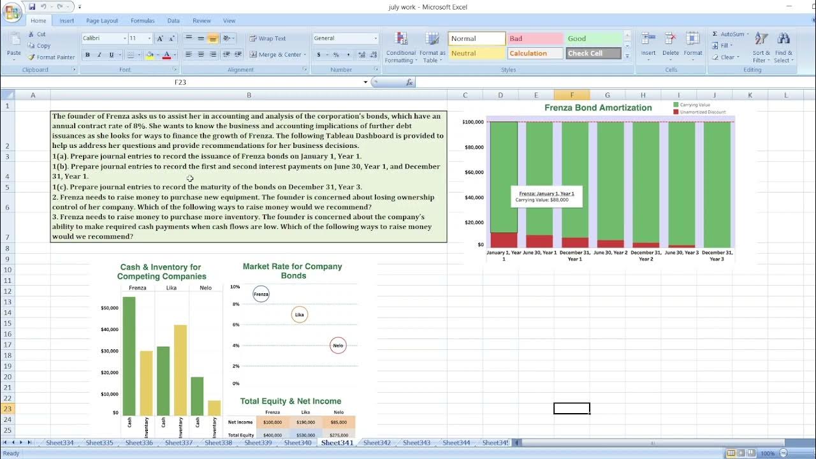Open the Fill dropdown in Editing
Screen dimensions: 816x459
pos(725,46)
